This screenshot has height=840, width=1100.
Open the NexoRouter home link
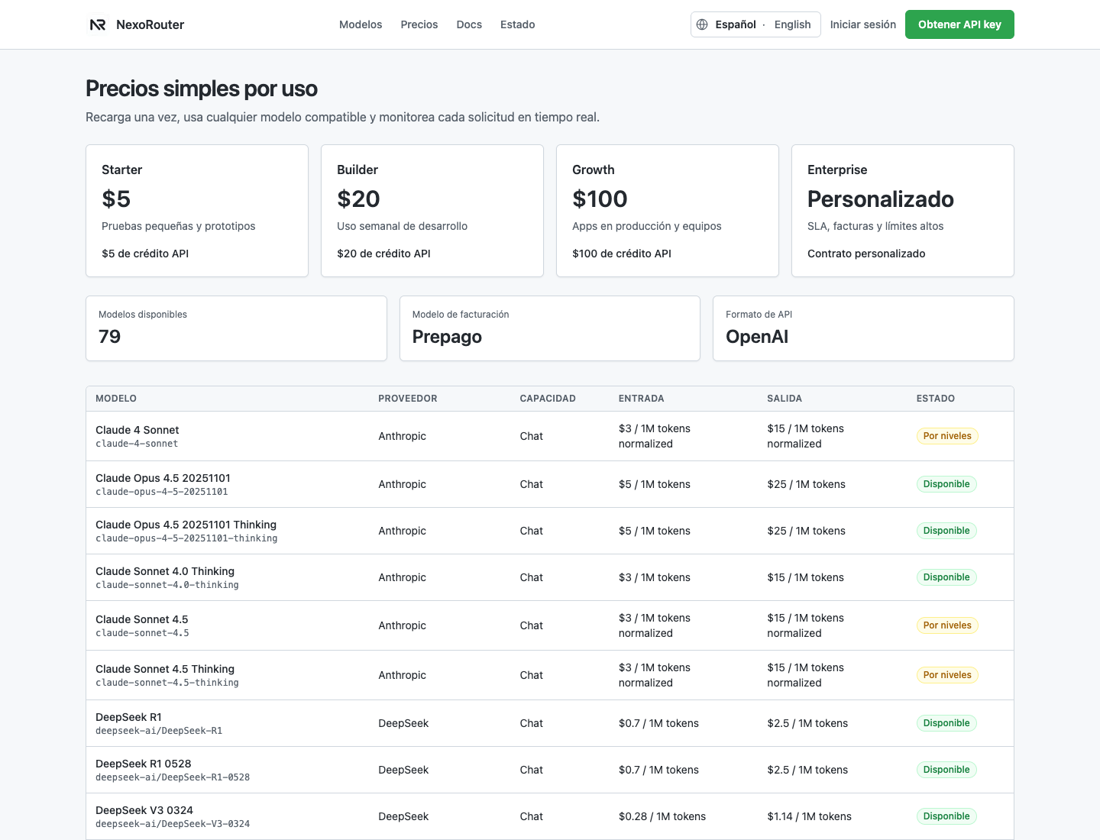[137, 24]
